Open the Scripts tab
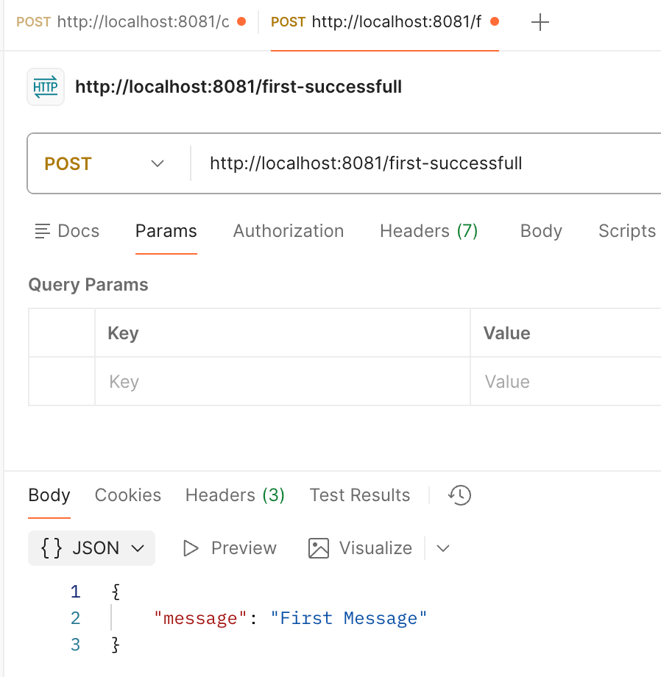This screenshot has width=661, height=677. point(626,231)
